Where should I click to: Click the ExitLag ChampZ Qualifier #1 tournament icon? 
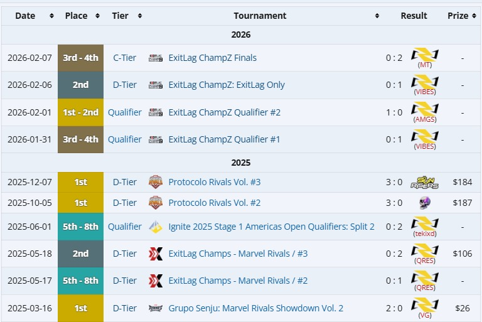(156, 139)
